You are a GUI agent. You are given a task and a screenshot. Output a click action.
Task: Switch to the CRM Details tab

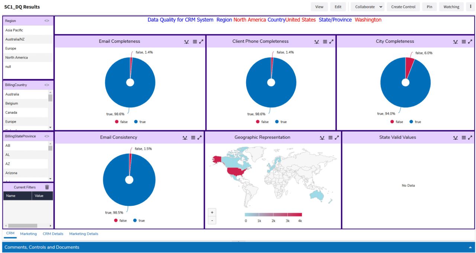(53, 234)
